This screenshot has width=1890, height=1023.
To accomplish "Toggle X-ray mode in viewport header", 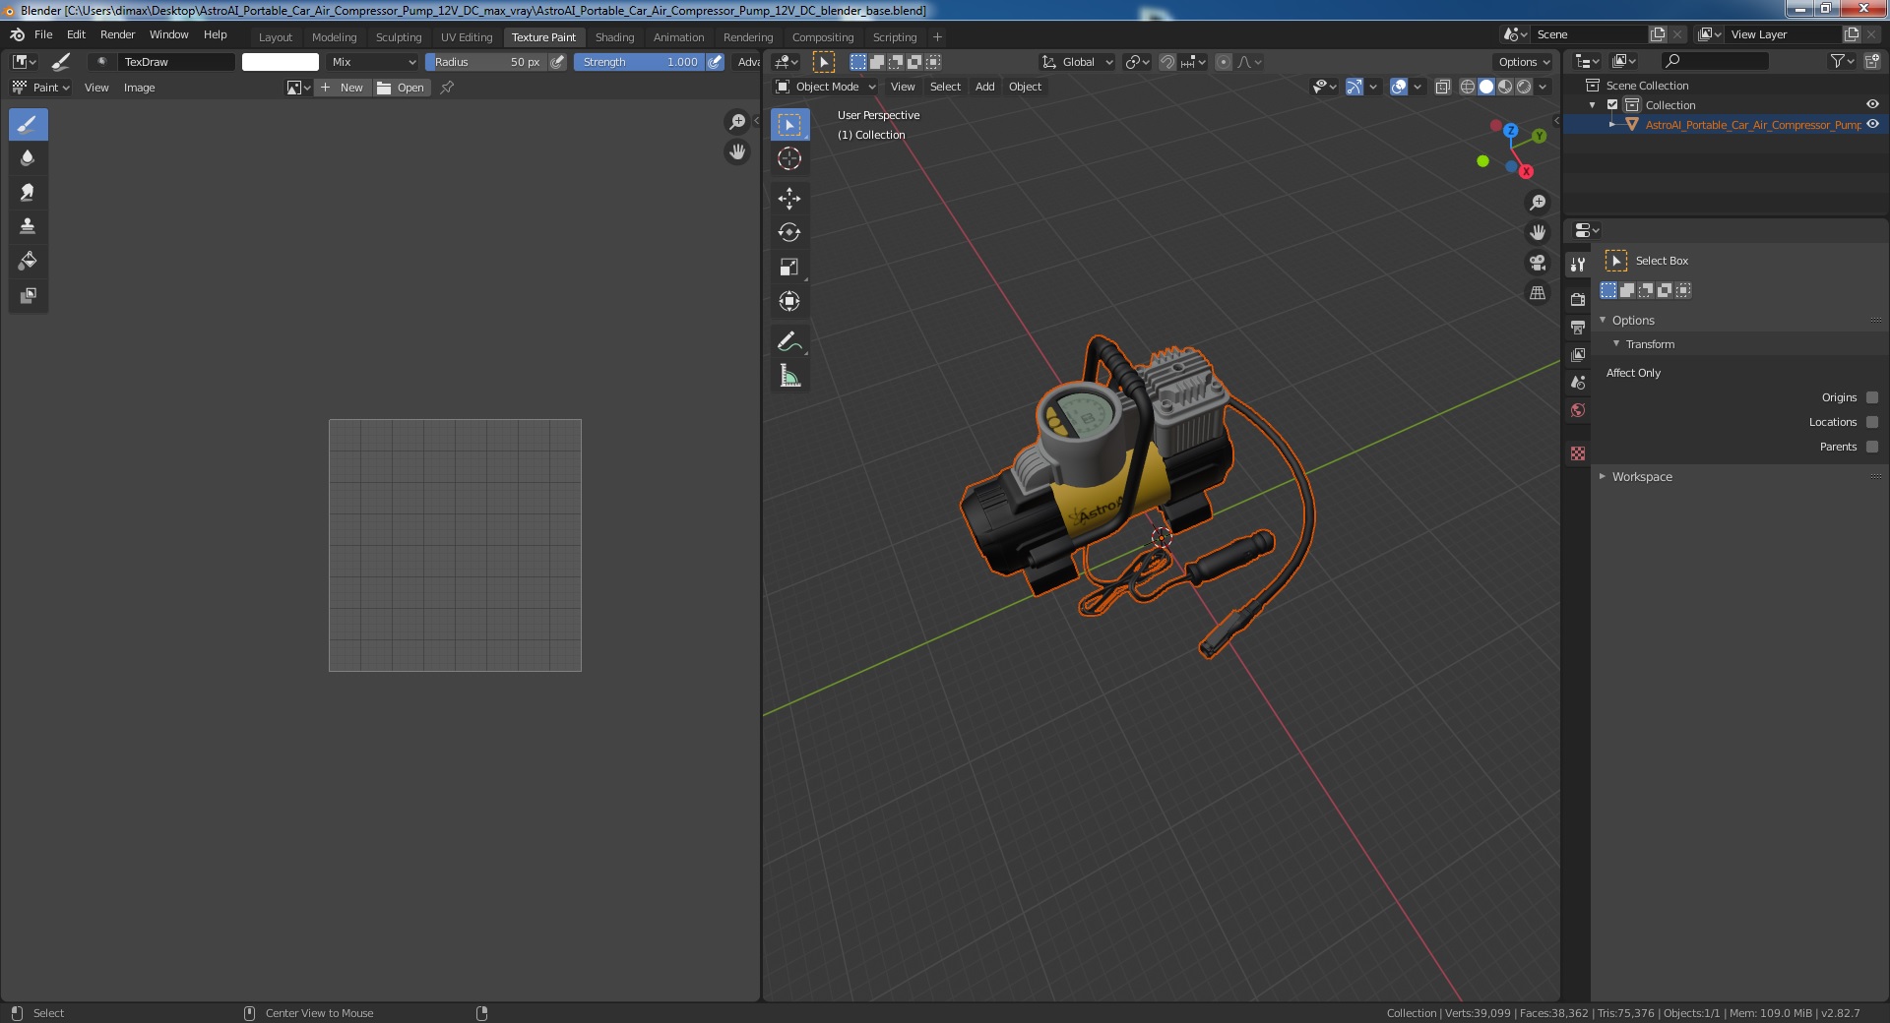I will click(x=1443, y=87).
